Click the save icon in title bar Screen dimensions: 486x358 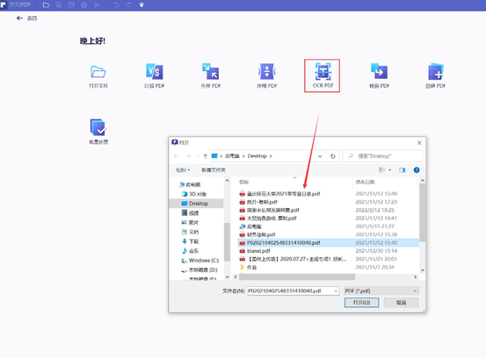coord(59,5)
